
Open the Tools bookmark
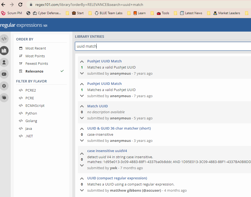coord(163,13)
